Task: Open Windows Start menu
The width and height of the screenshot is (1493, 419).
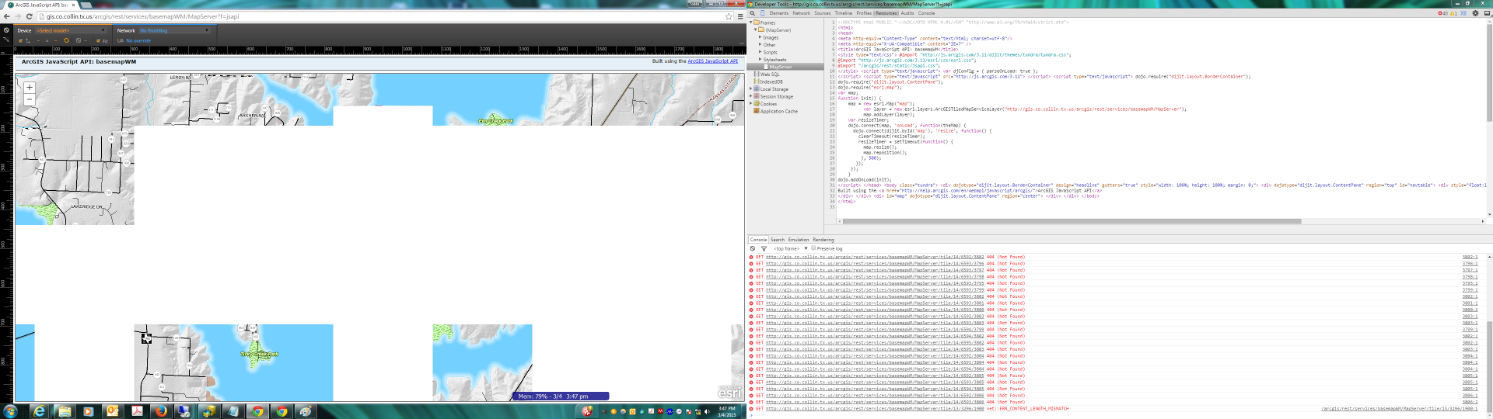Action: point(10,411)
